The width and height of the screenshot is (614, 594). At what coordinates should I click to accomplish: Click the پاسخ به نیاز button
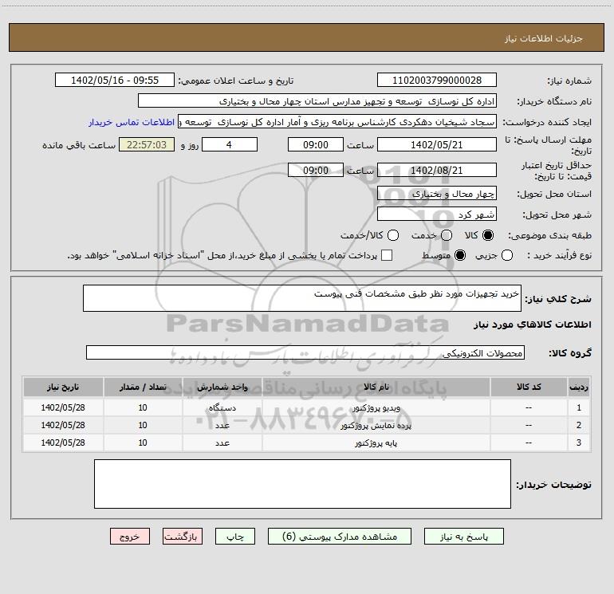pyautogui.click(x=463, y=537)
